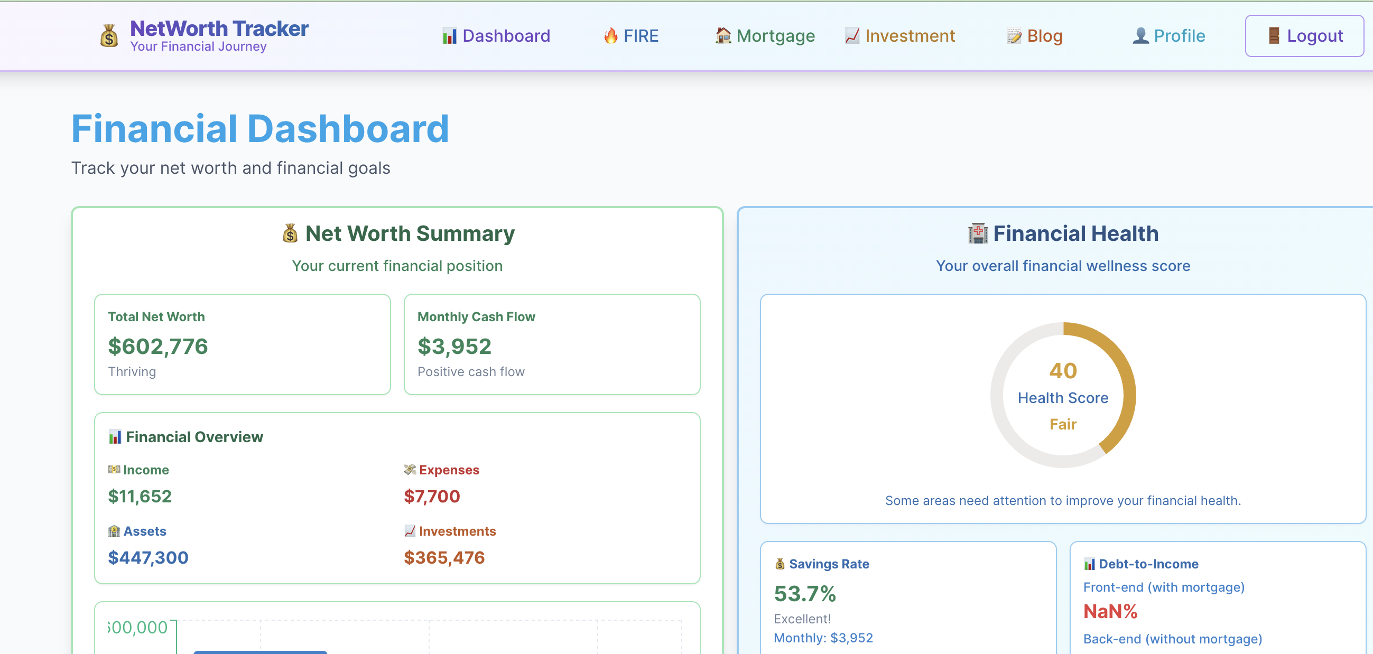1373x654 pixels.
Task: Click Track your net worth subtitle
Action: pos(231,169)
